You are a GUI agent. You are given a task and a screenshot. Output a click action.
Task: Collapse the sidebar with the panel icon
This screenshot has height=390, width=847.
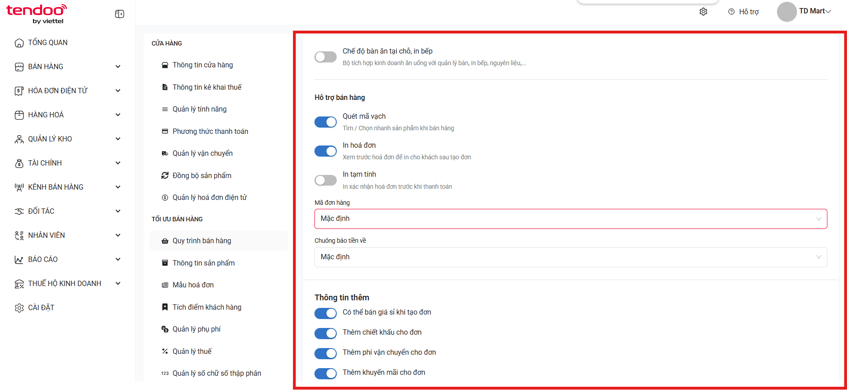(x=120, y=14)
